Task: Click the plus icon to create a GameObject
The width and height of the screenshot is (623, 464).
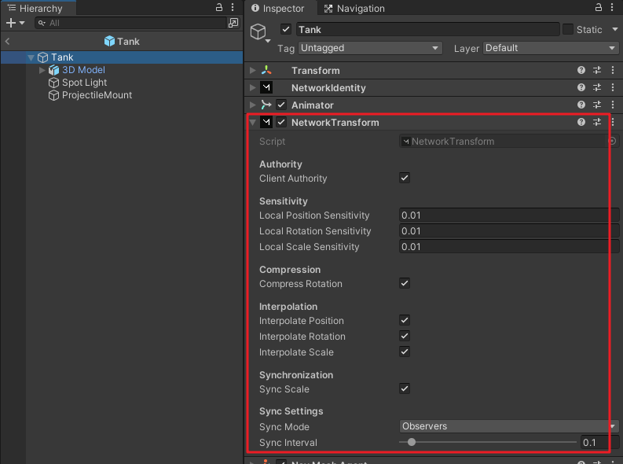Action: pyautogui.click(x=11, y=23)
